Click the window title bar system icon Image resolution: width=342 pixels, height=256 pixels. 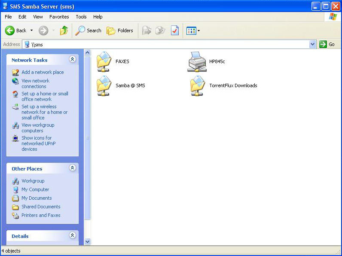point(5,6)
